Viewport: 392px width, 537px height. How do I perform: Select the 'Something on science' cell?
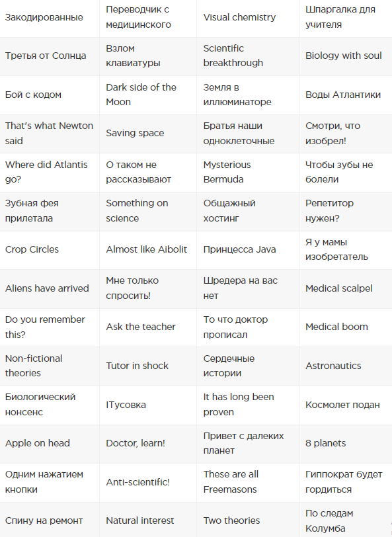(x=148, y=212)
